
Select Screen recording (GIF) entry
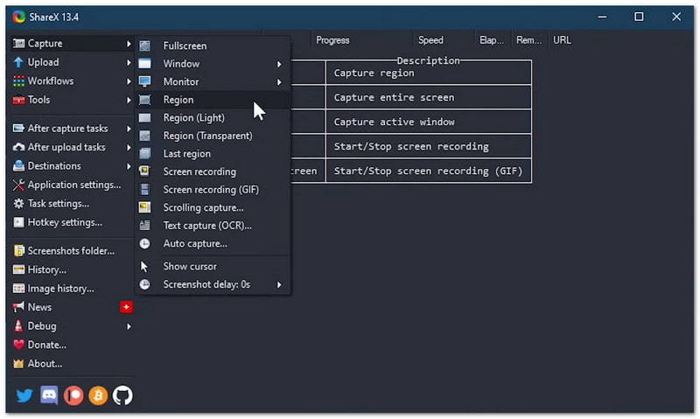213,190
